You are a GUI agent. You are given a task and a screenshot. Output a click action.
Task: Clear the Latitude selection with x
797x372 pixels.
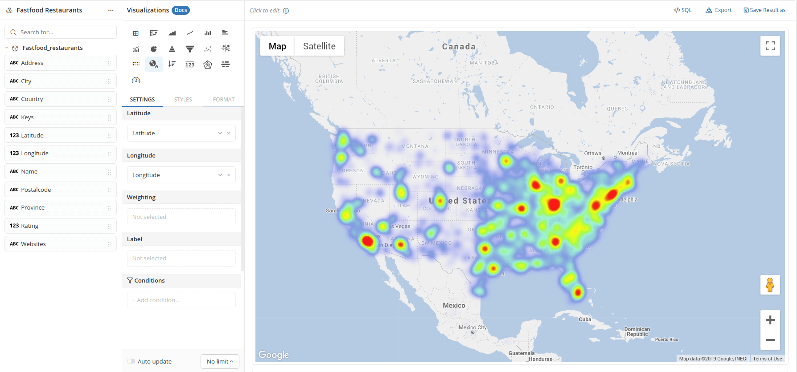pos(229,133)
